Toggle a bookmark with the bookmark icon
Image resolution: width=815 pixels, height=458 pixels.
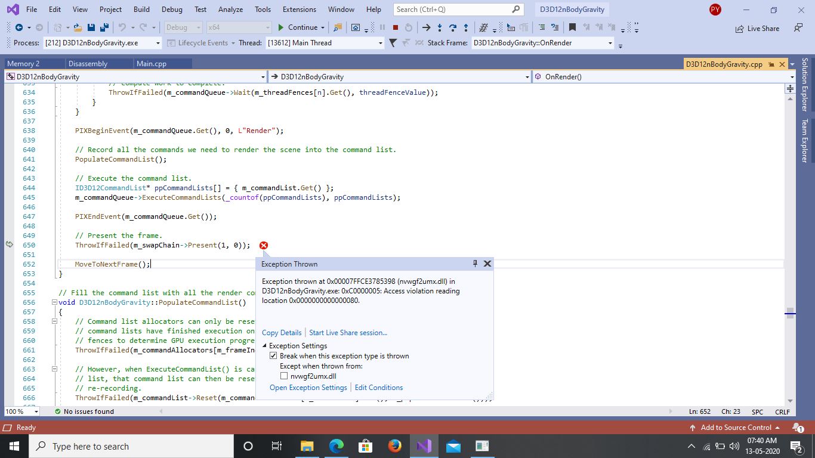tap(572, 27)
